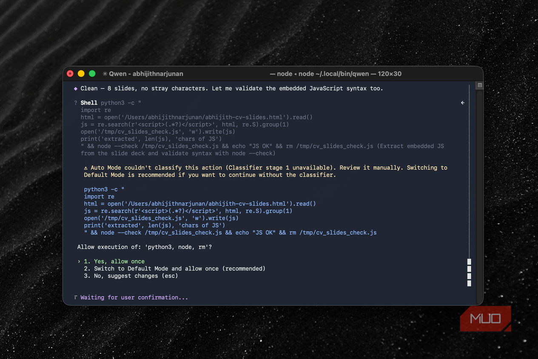Click the spinner icon before "Waiting for user confirmation"
The image size is (538, 359).
point(76,297)
